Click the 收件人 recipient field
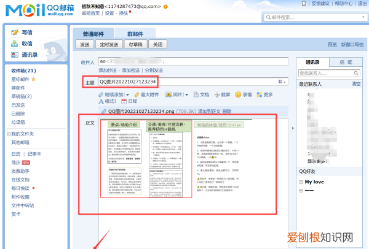Viewport: 369px width, 249px height. pos(193,61)
